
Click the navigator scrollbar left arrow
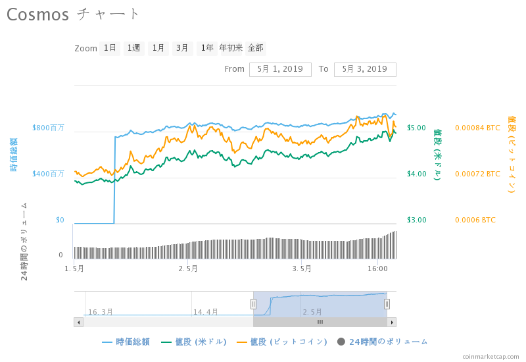(x=78, y=323)
